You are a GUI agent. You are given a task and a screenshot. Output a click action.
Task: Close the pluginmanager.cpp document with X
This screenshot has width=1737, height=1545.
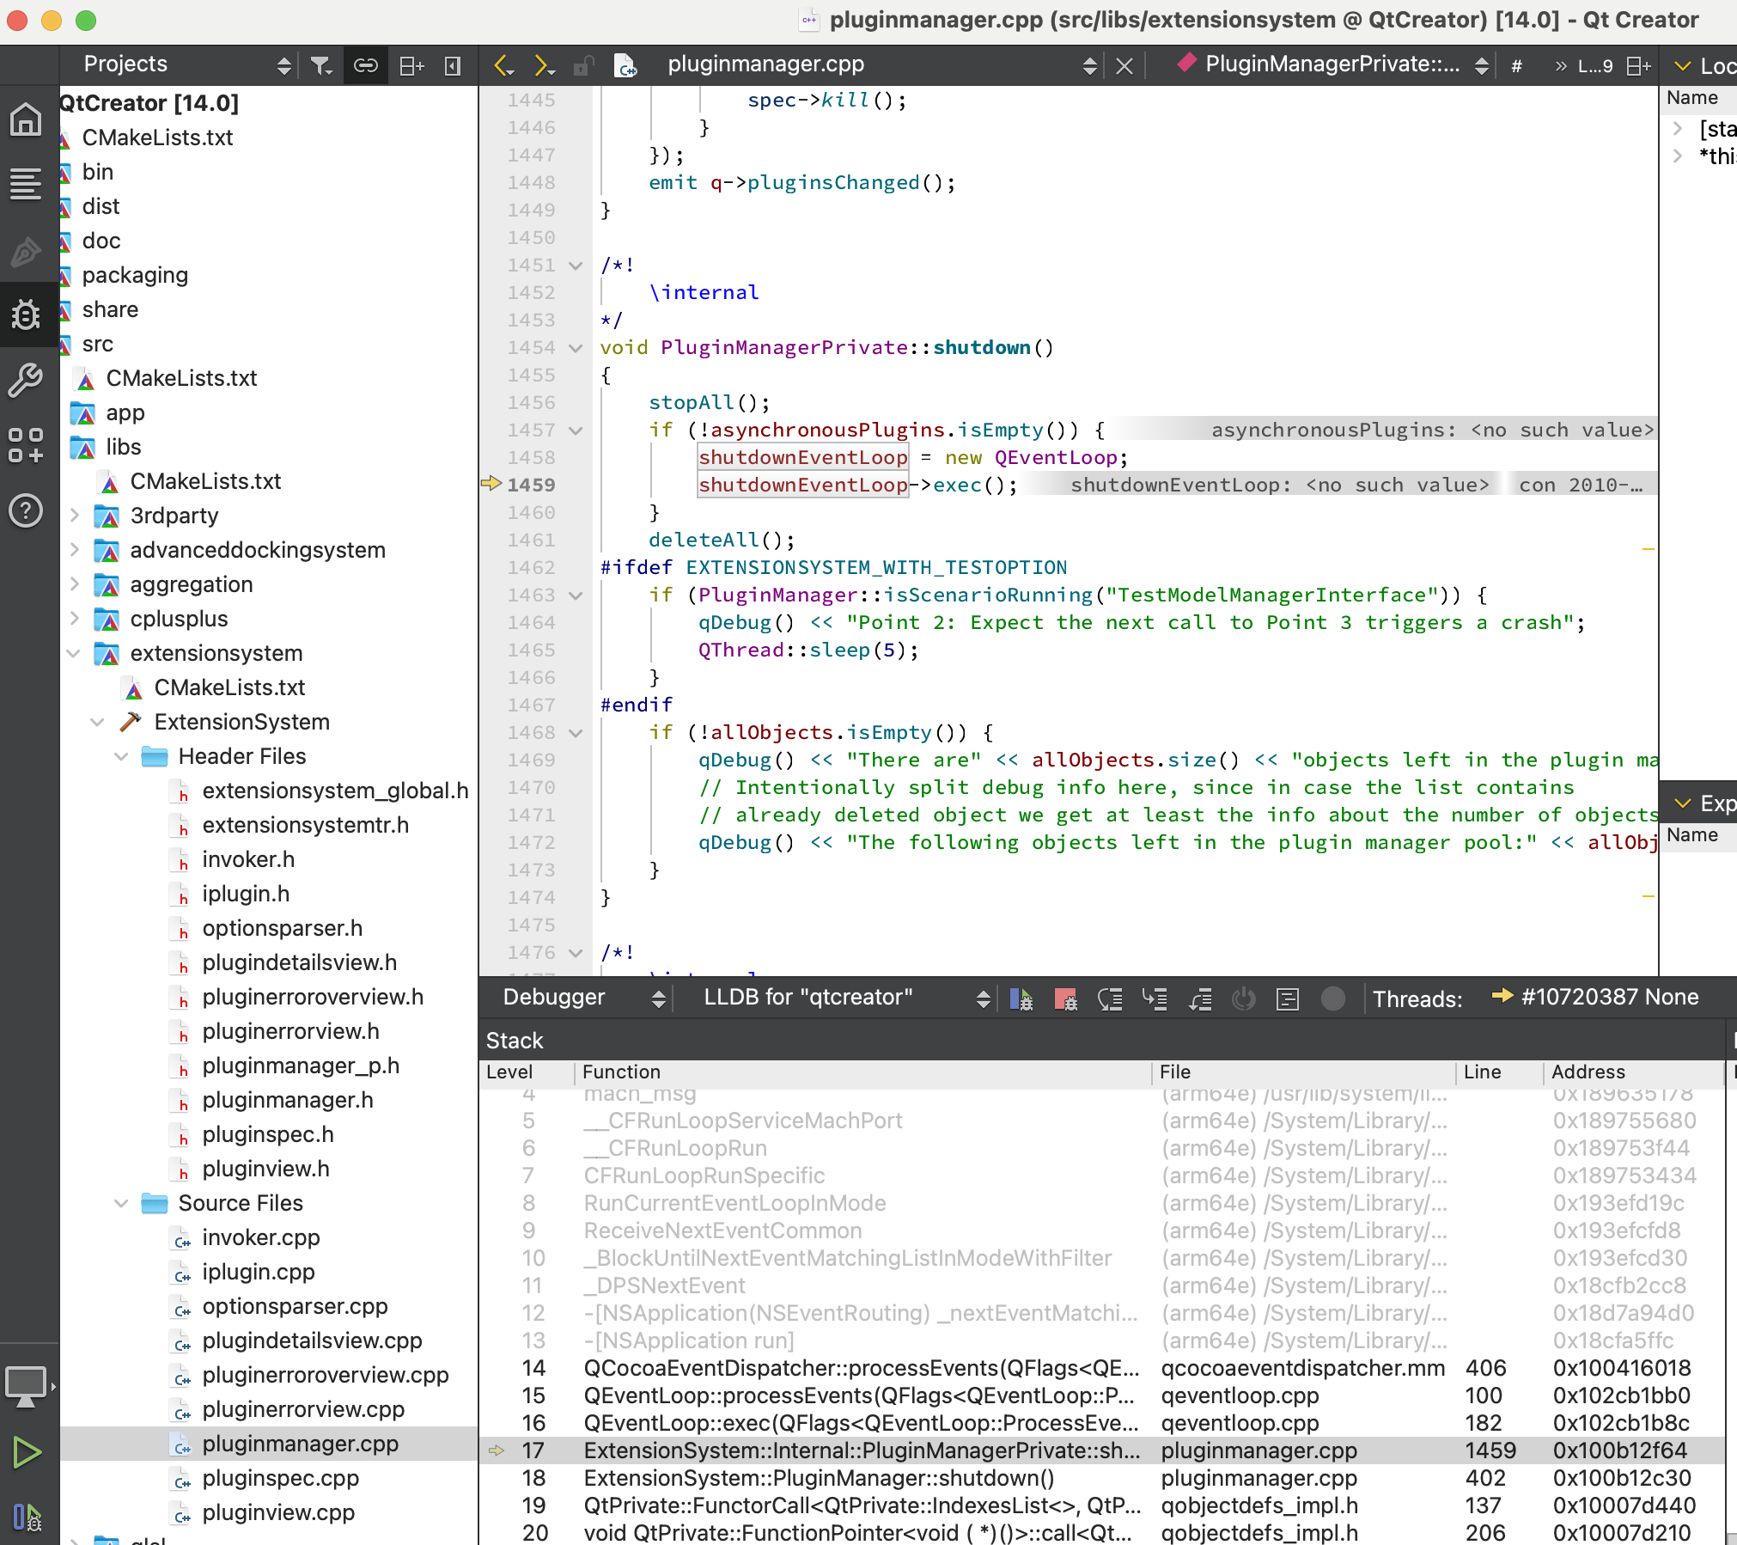click(1124, 65)
